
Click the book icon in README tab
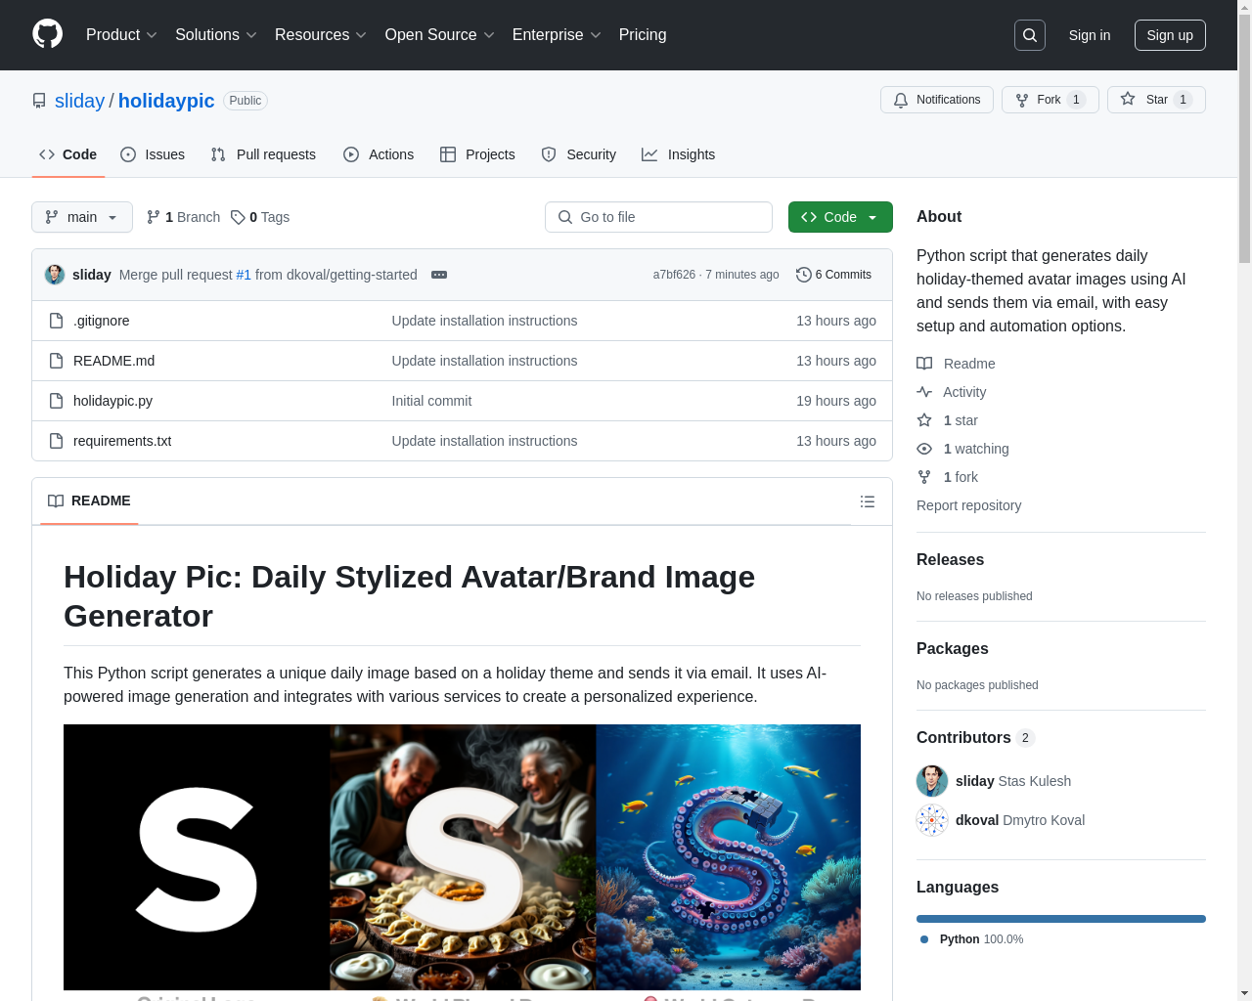click(56, 500)
